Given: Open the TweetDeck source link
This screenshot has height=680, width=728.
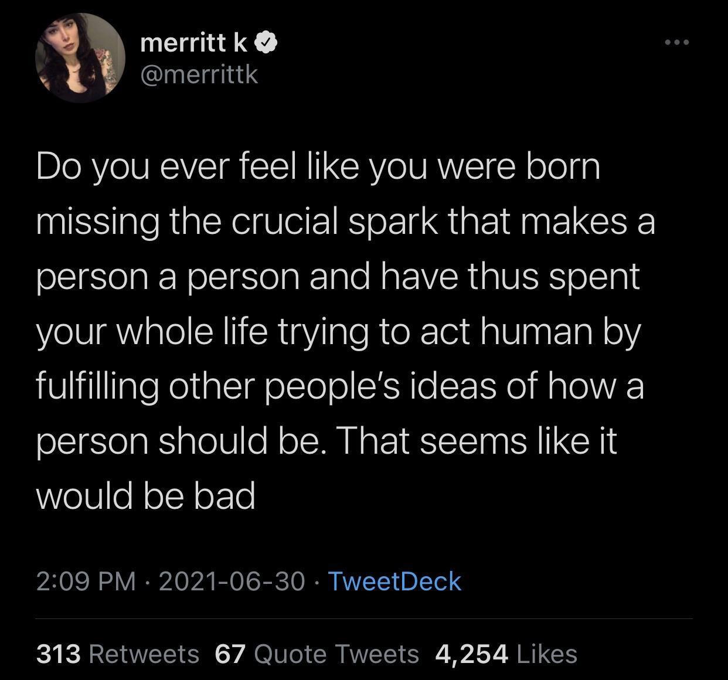Looking at the screenshot, I should (394, 582).
